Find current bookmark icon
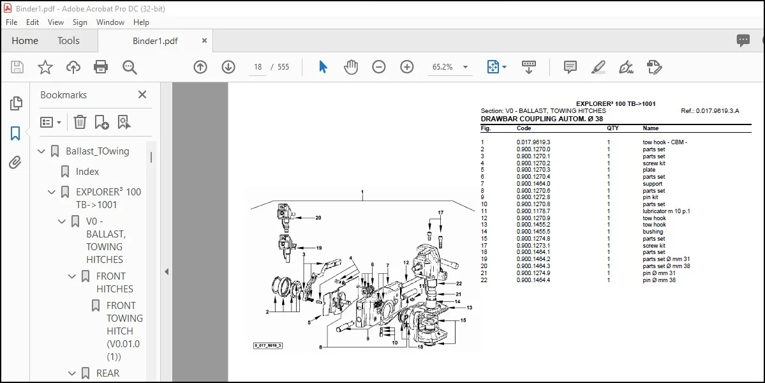Image resolution: width=765 pixels, height=383 pixels. point(124,122)
